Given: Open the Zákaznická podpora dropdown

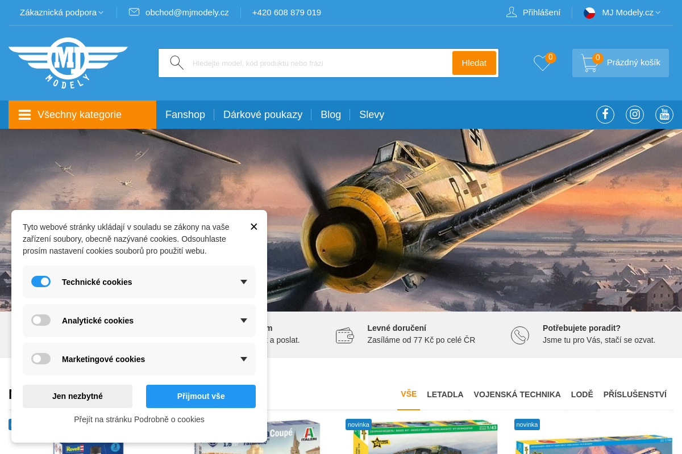Looking at the screenshot, I should click(61, 12).
